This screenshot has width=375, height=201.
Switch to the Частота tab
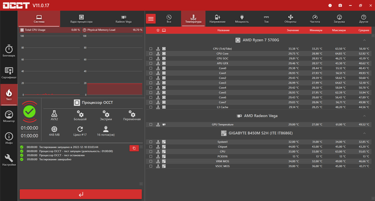[315, 19]
